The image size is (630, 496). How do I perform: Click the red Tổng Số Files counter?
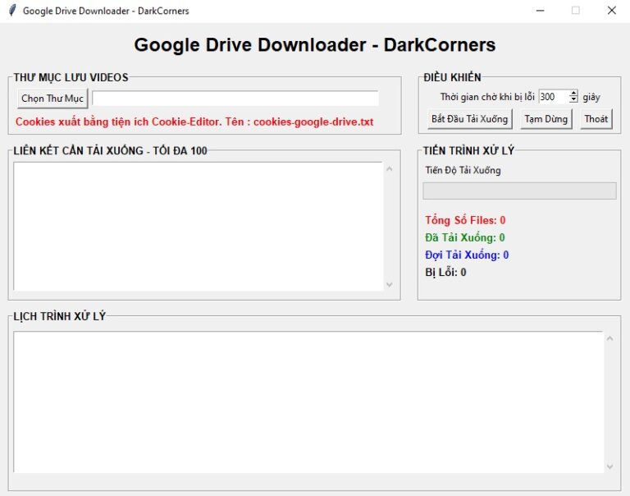(x=465, y=220)
